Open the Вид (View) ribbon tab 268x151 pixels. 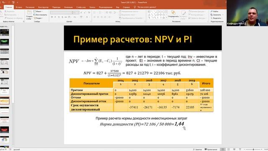118,7
